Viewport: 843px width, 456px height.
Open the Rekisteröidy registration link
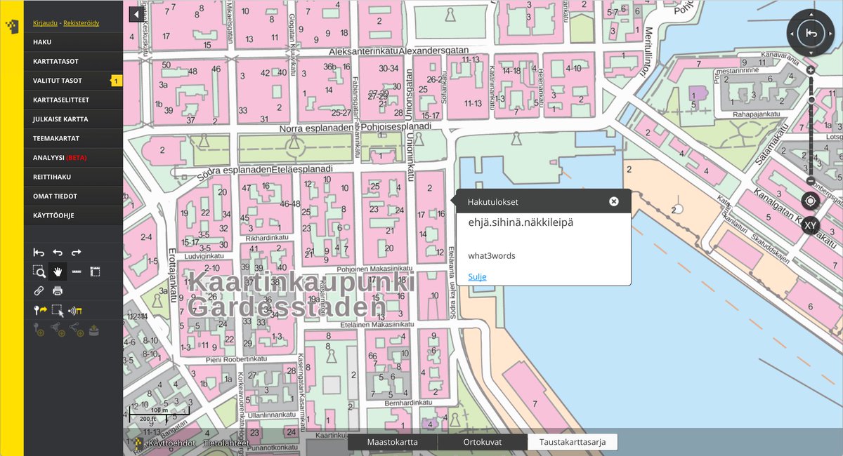click(x=81, y=23)
